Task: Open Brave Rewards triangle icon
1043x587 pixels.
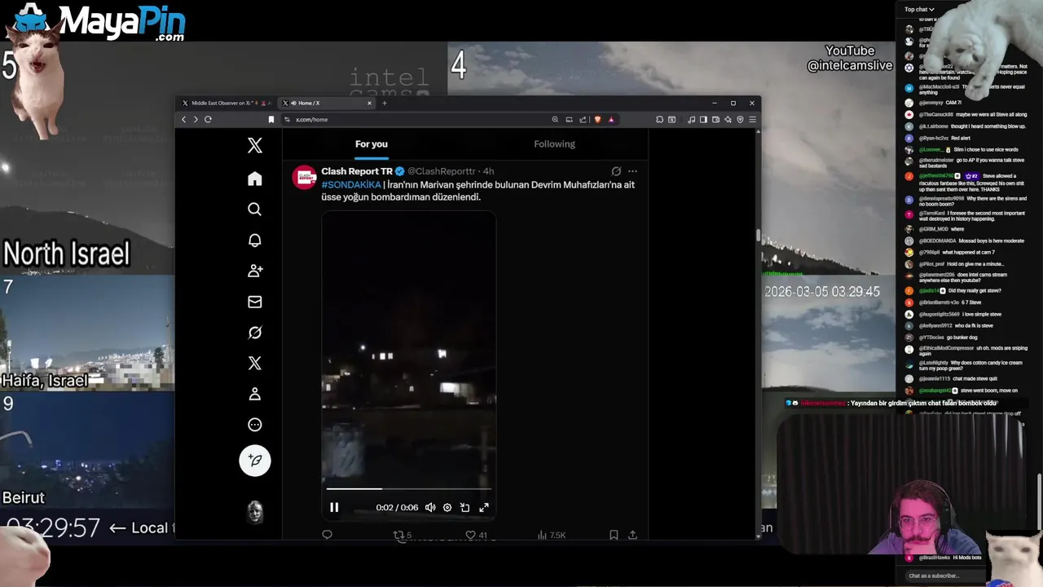Action: coord(611,119)
